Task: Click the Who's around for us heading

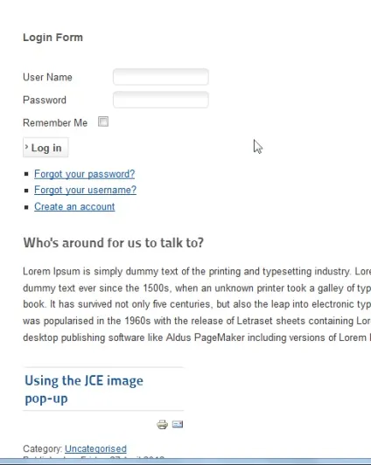Action: [114, 243]
